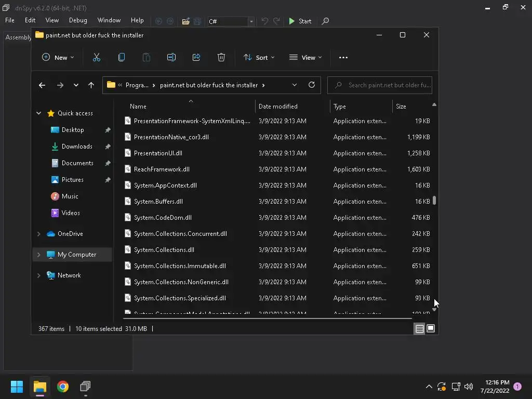Image resolution: width=532 pixels, height=399 pixels.
Task: Collapse the Quick access tree node
Action: 38,113
